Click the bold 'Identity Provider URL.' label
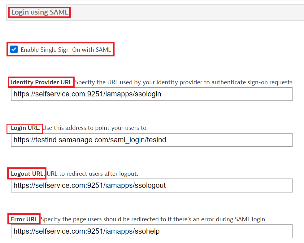 tap(42, 82)
